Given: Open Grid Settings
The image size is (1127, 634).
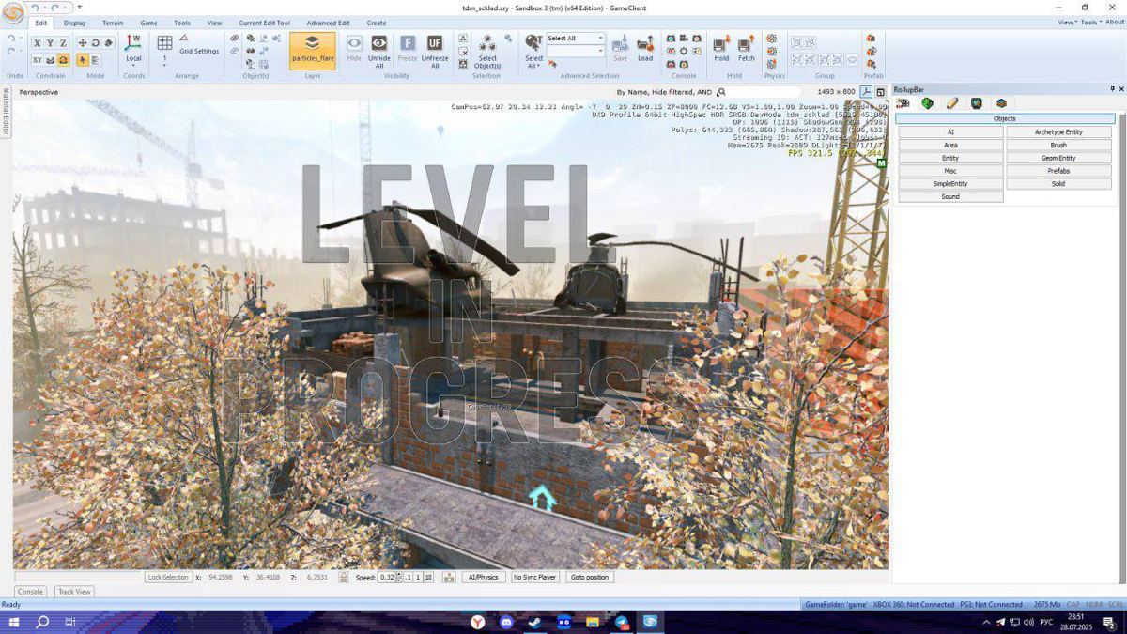Looking at the screenshot, I should pos(199,52).
